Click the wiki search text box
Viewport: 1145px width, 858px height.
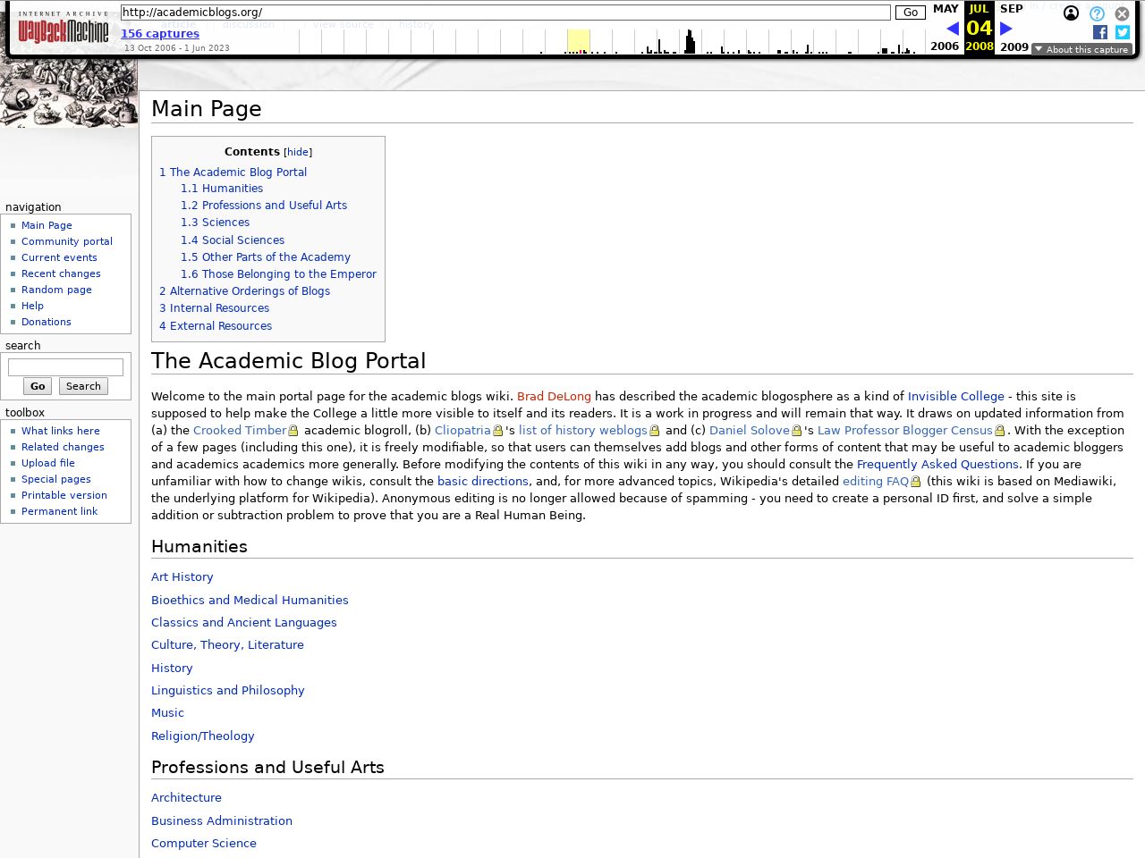tap(65, 367)
